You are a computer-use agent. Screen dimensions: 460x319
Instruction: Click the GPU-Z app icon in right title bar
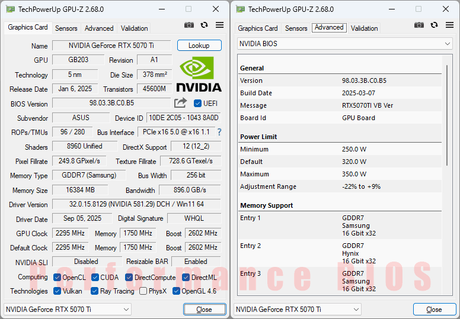(240, 9)
